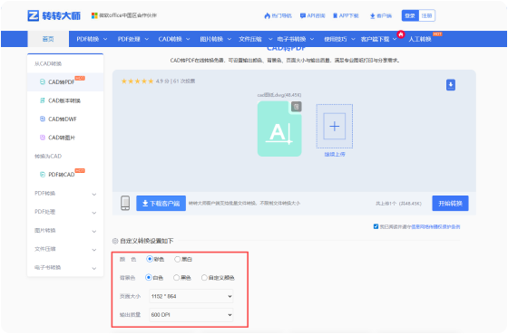Click the dashed upload box
This screenshot has width=508, height=334.
[335, 126]
